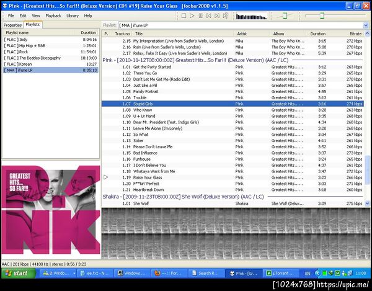372x291 pixels.
Task: Select the [FLAC] Indy playlist
Action: (x=50, y=40)
